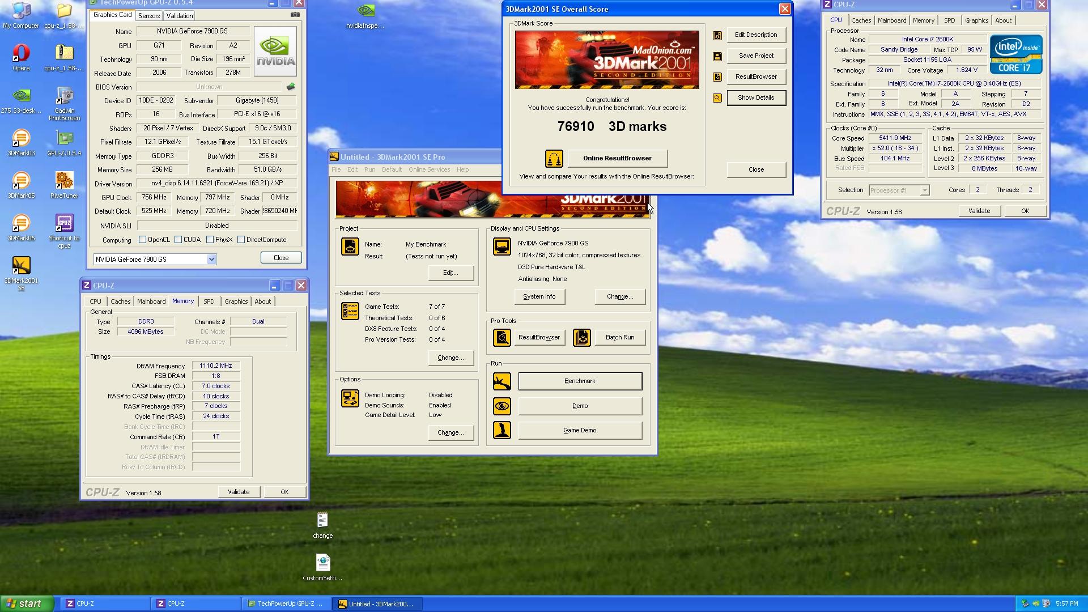Screen dimensions: 1088x612
Task: Toggle the PhysX checkbox in GPU-Z
Action: [210, 240]
